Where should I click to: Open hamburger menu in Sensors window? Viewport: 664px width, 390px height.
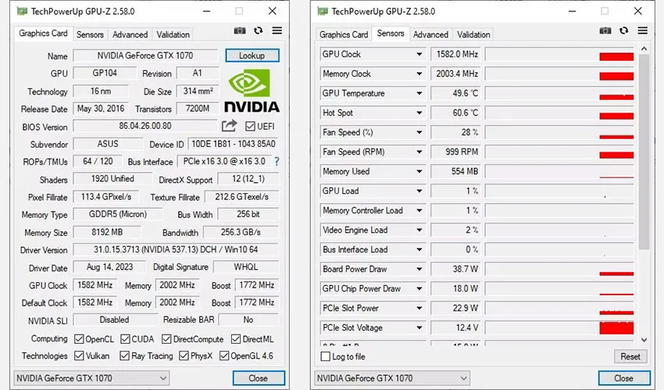(x=642, y=30)
